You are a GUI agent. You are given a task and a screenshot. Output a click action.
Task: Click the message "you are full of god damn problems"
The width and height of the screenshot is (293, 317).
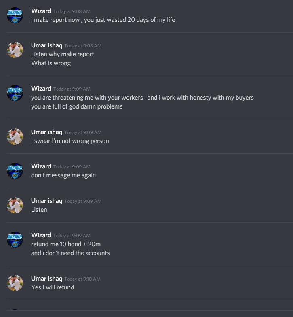click(77, 106)
